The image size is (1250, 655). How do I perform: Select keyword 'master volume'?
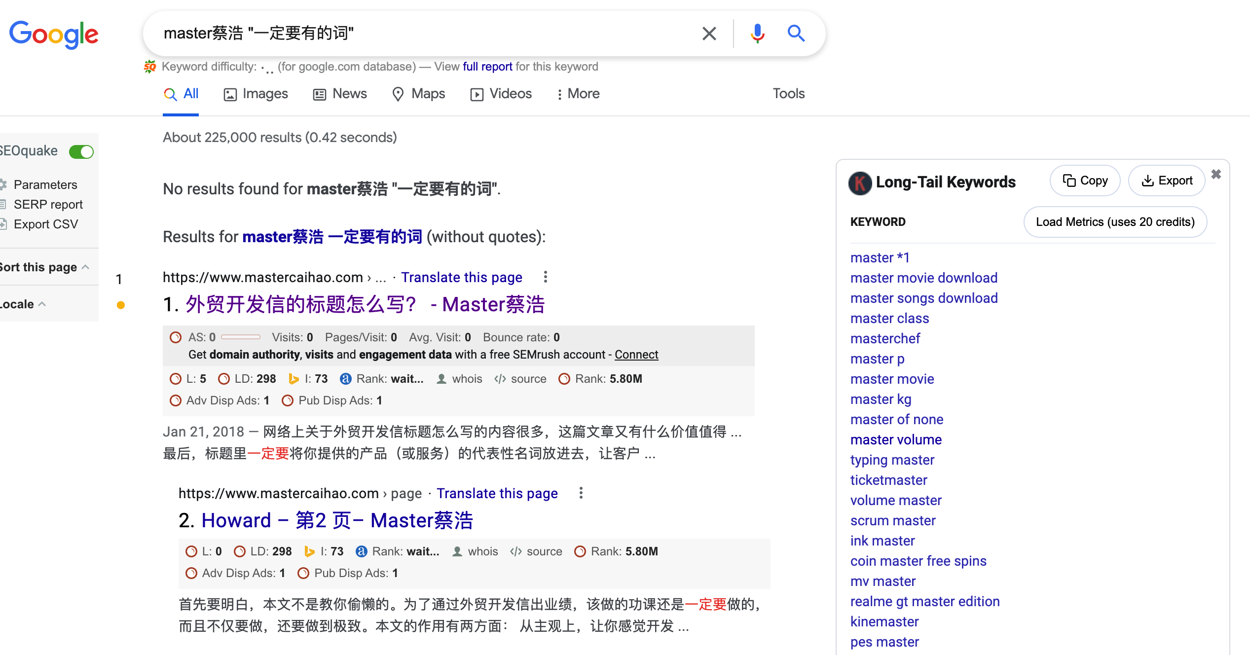(x=896, y=439)
